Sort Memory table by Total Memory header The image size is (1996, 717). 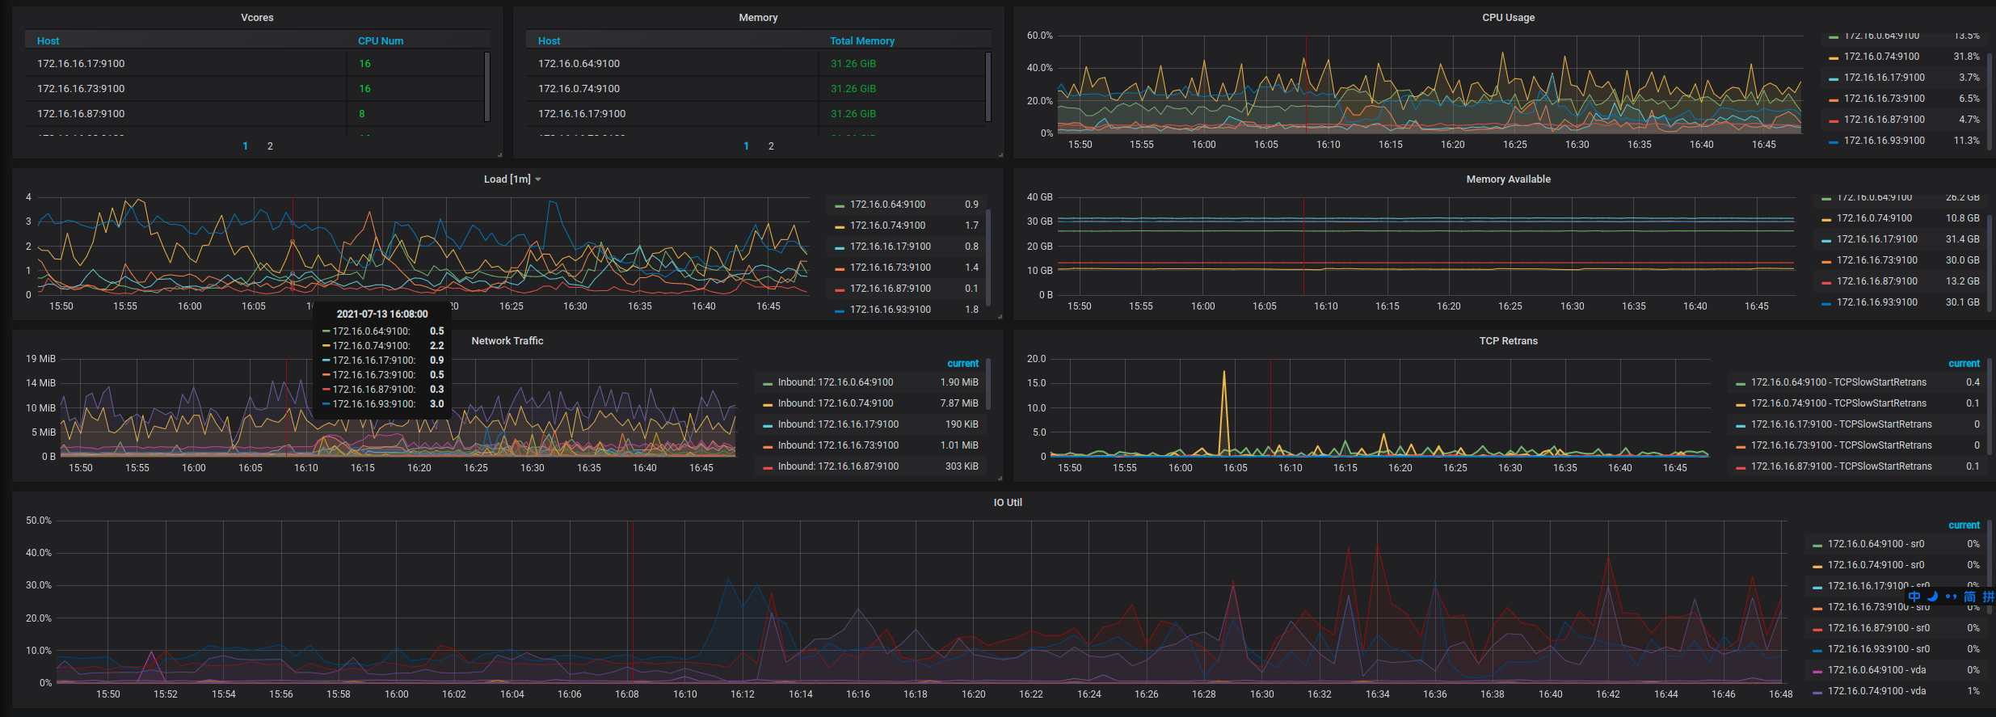[x=862, y=40]
